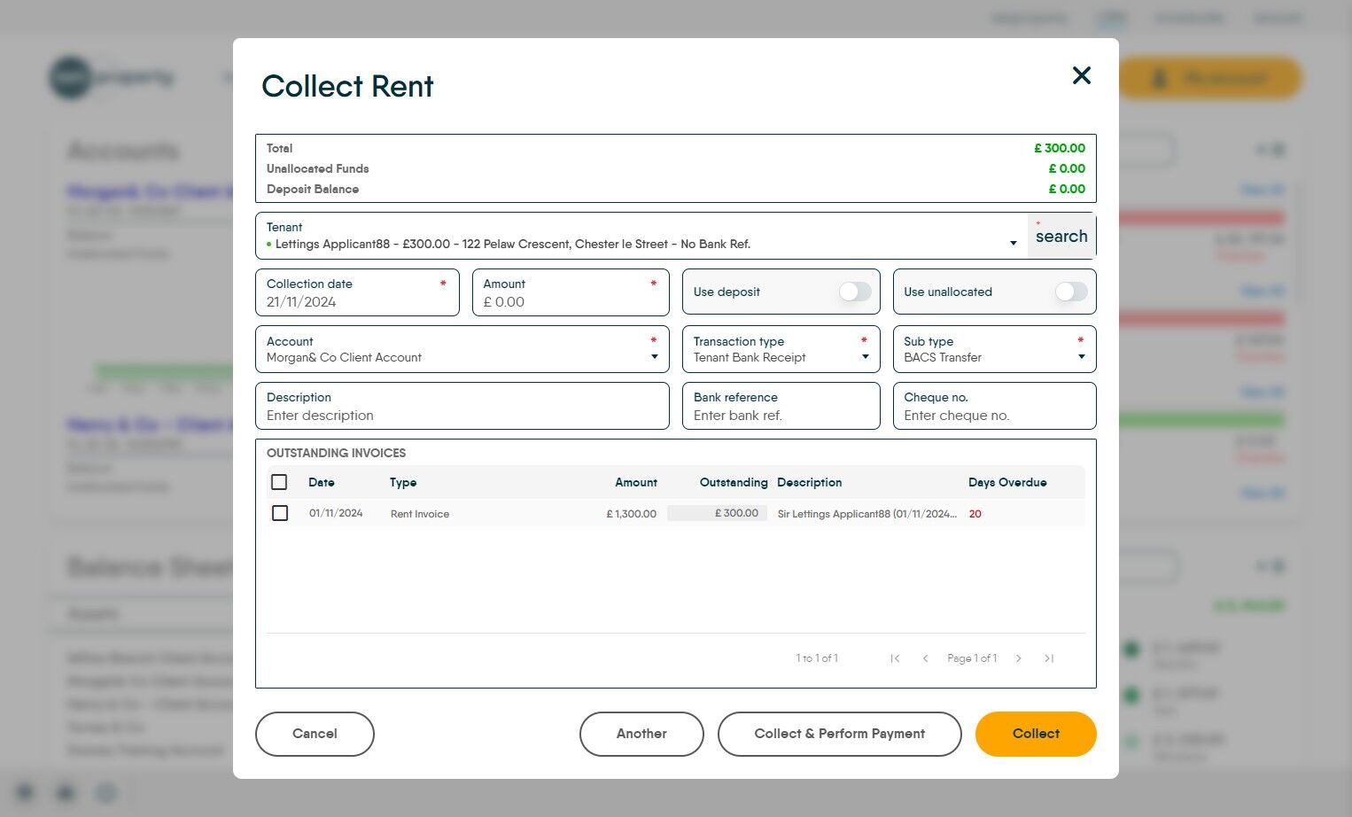Toggle the Use deposit switch

pyautogui.click(x=854, y=292)
